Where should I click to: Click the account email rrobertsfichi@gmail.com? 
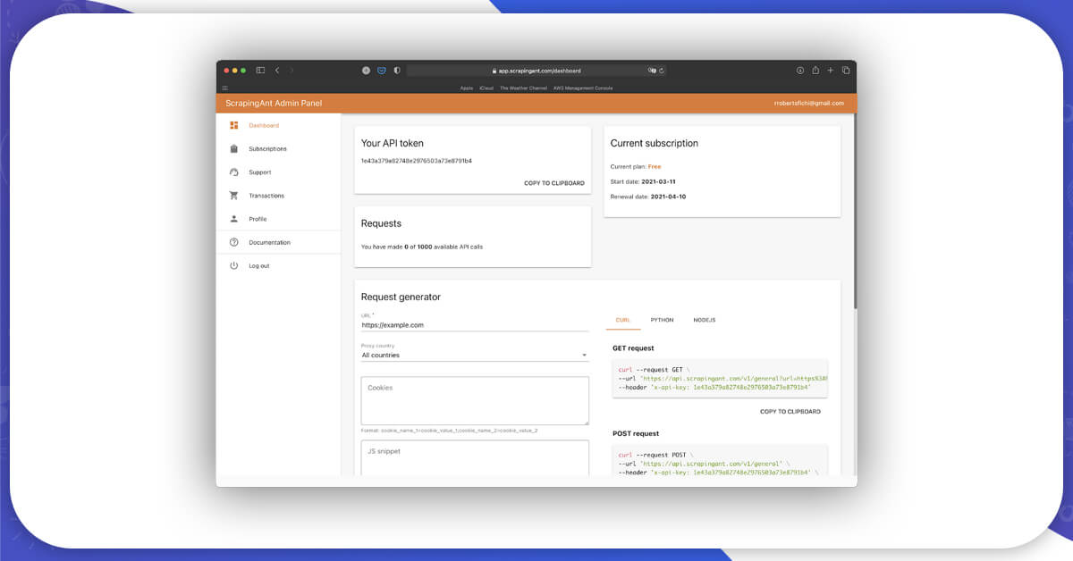(809, 104)
